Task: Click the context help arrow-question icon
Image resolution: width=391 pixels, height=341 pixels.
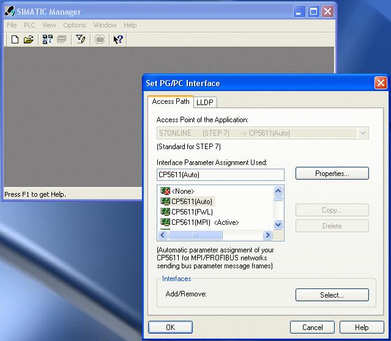Action: (x=118, y=39)
